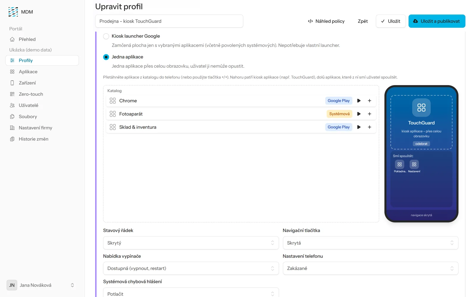Click the Katalog label

pyautogui.click(x=115, y=91)
